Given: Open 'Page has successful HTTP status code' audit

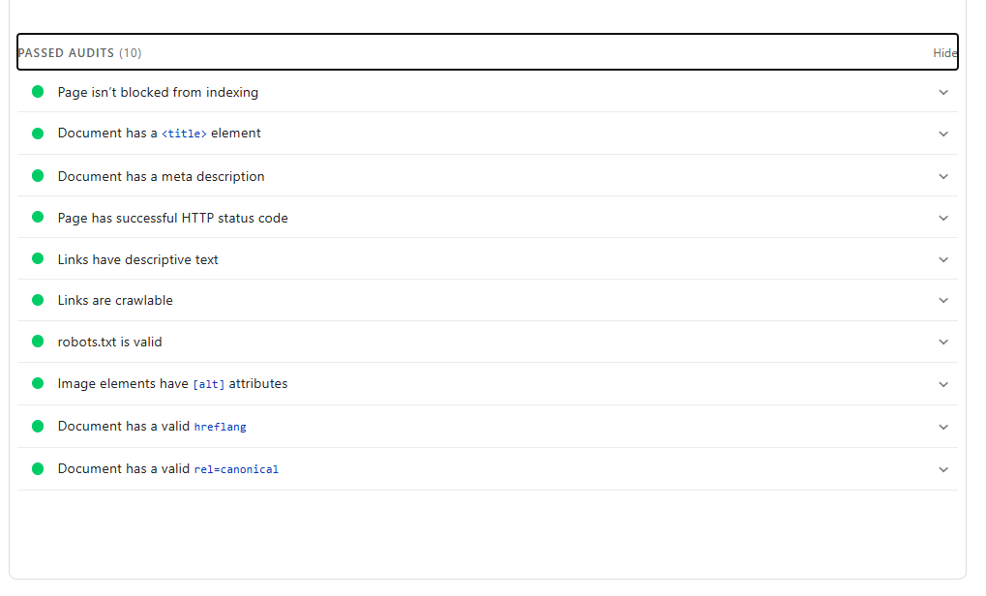Looking at the screenshot, I should [x=172, y=218].
